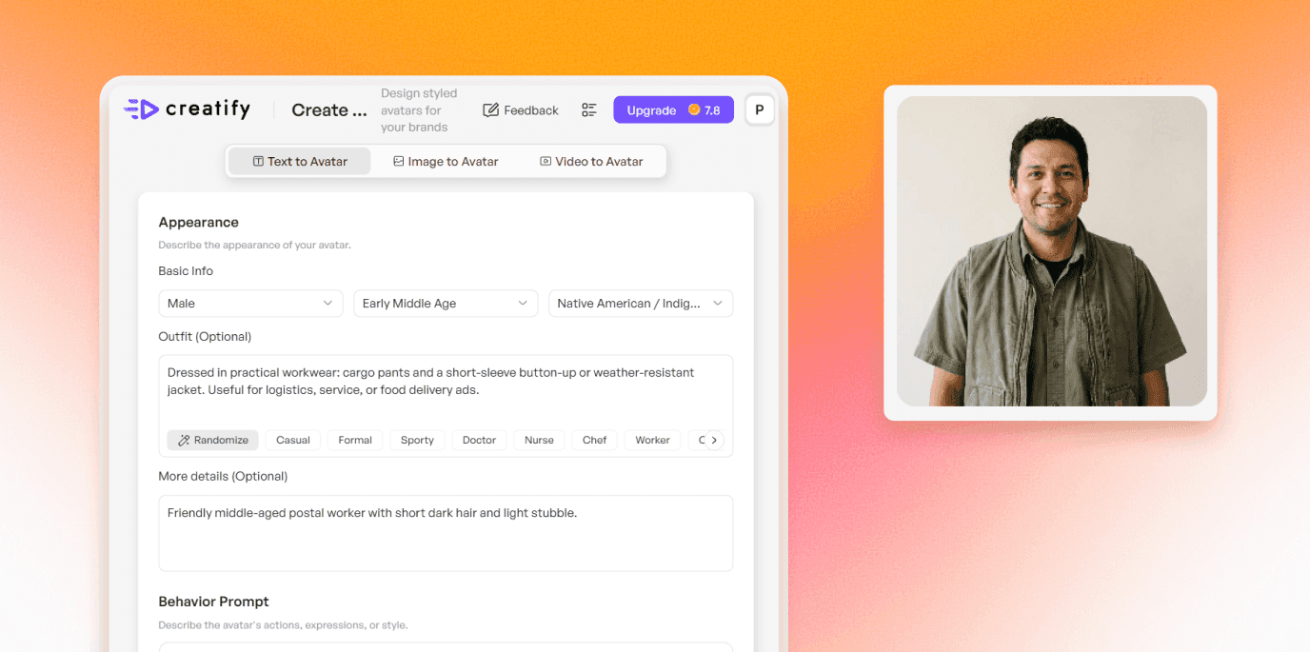Select the Nurse outfit preset

tap(539, 440)
